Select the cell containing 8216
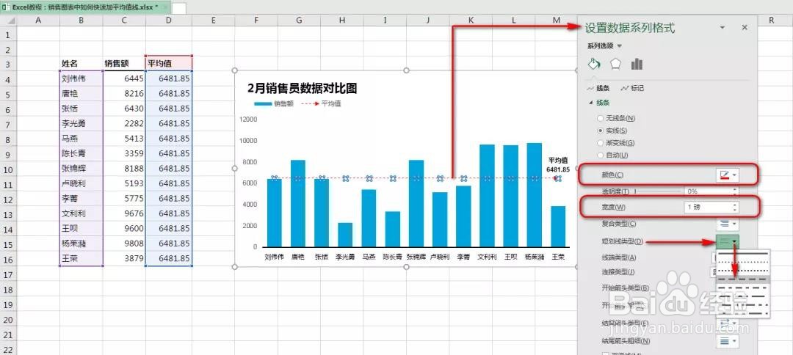The height and width of the screenshot is (355, 793). tap(124, 93)
